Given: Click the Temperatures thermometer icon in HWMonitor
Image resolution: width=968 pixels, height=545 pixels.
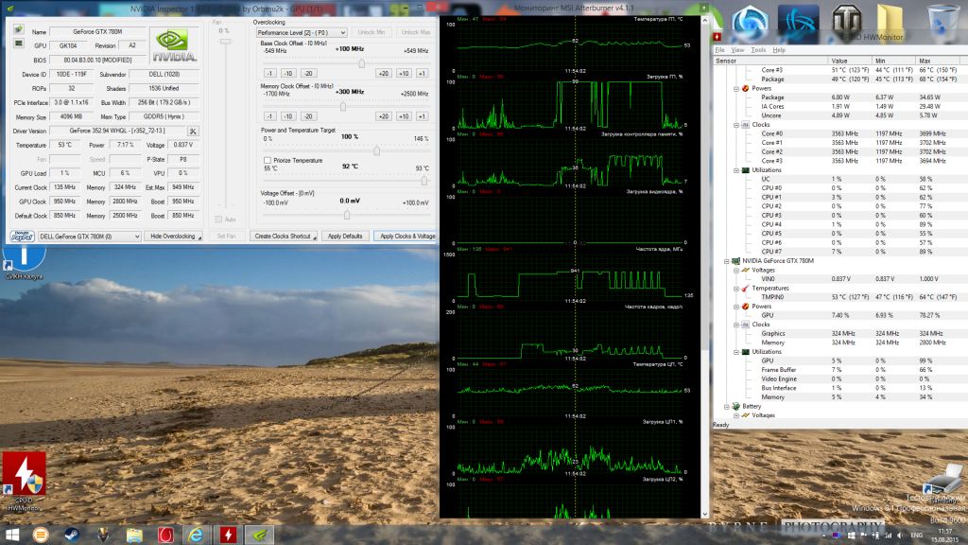Looking at the screenshot, I should 746,288.
